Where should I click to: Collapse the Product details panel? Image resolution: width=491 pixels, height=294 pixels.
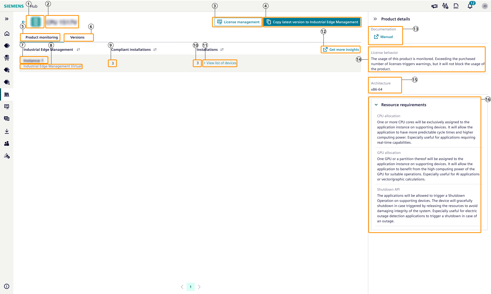click(375, 19)
